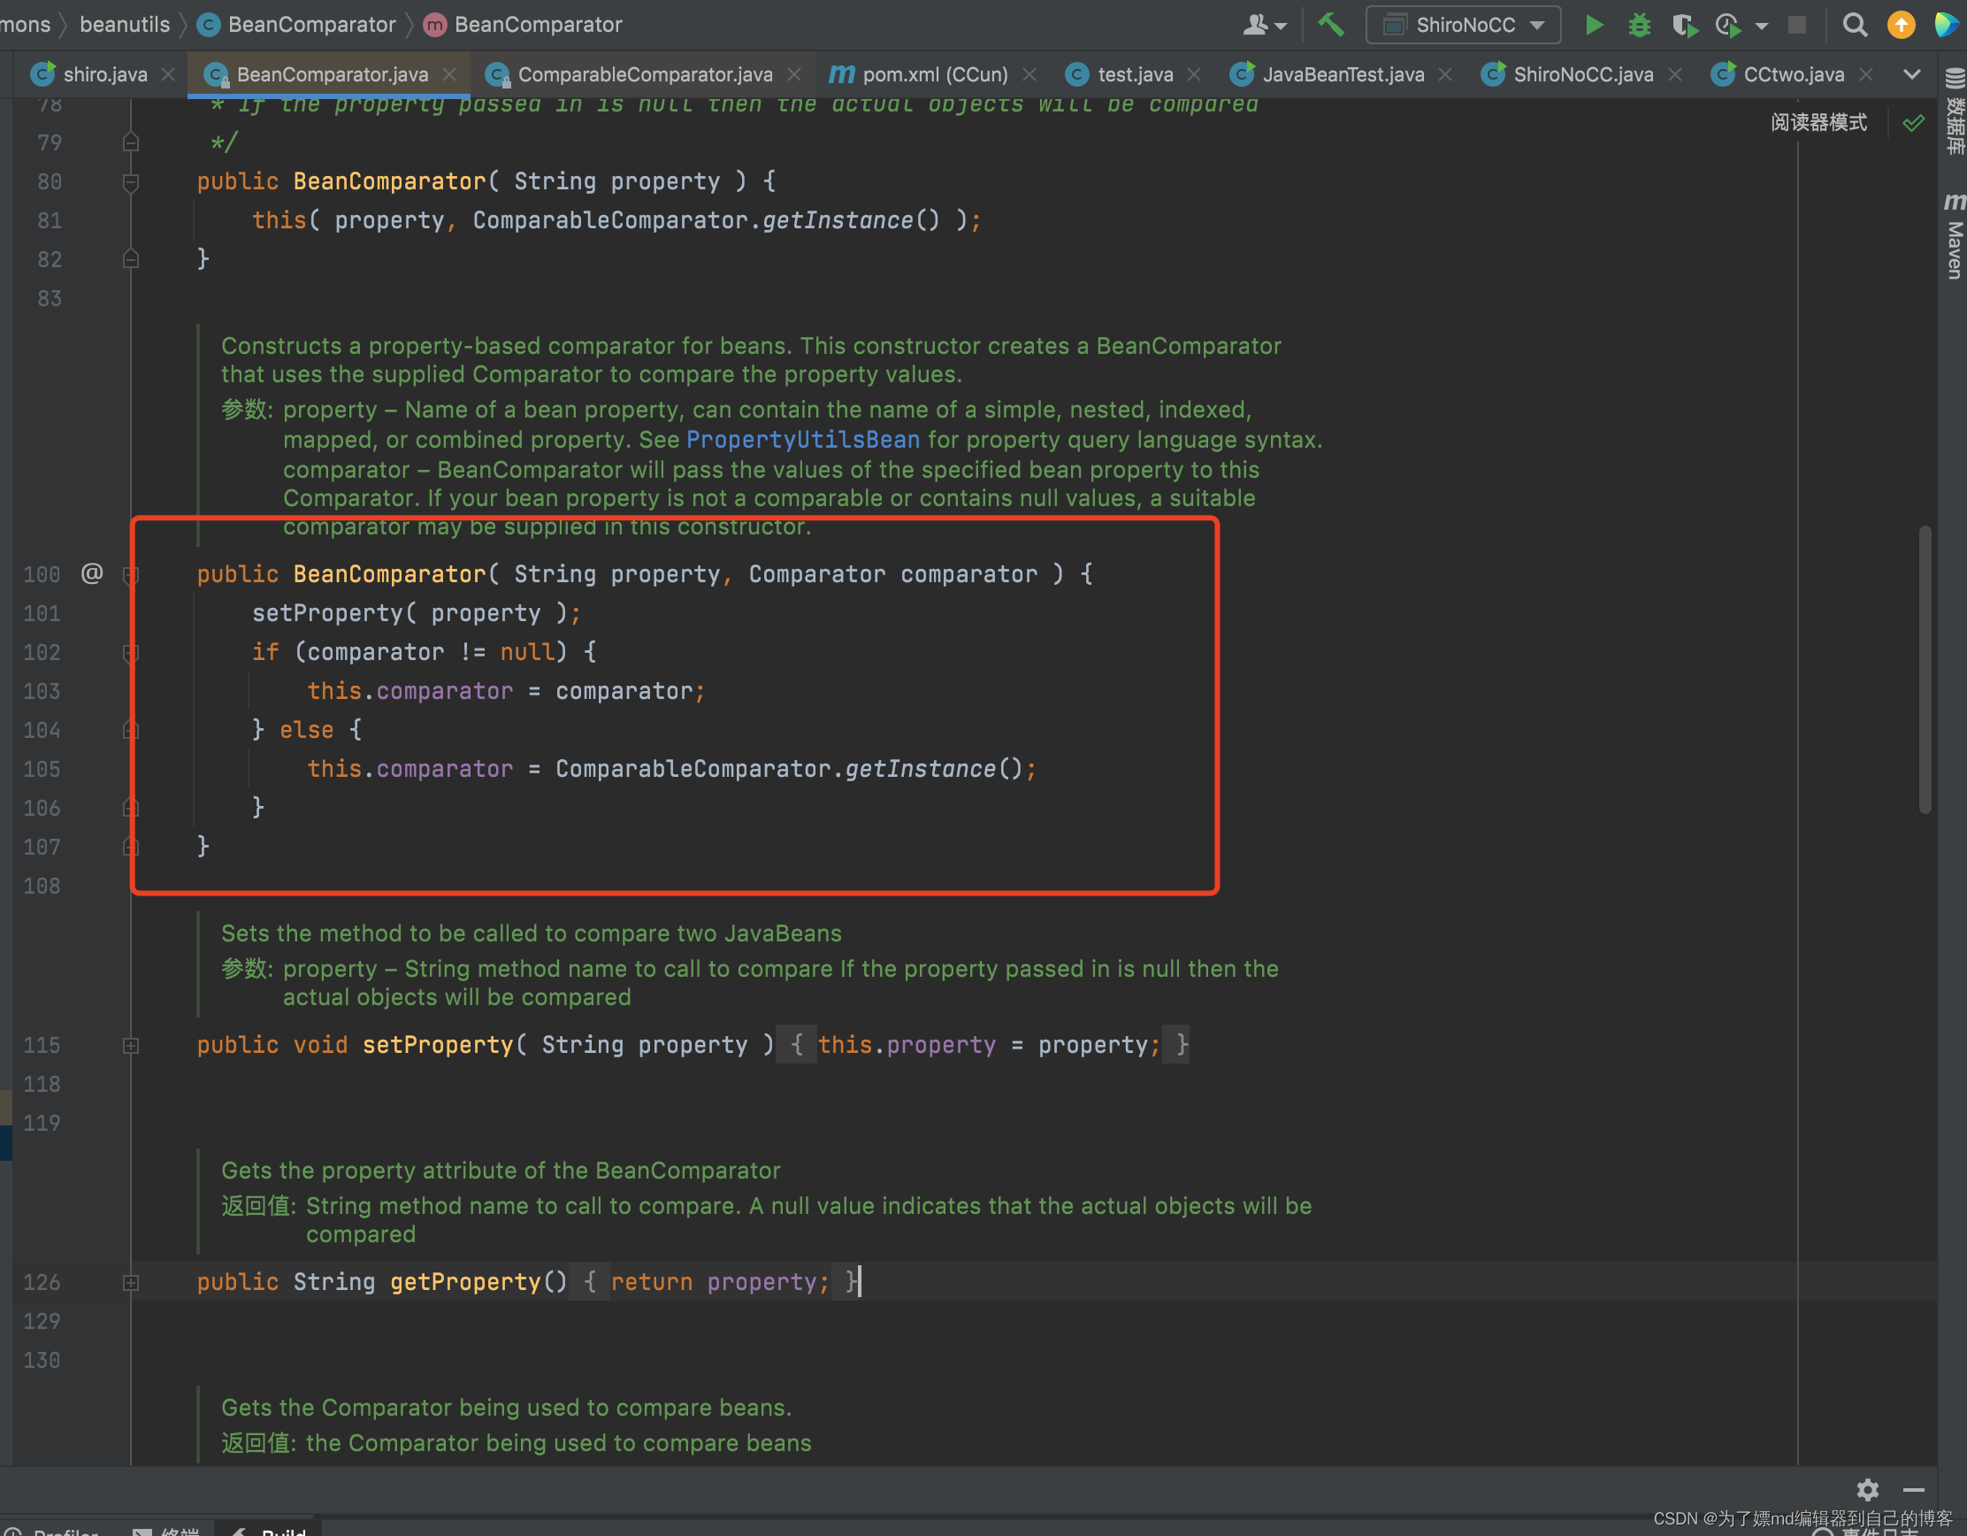This screenshot has width=1967, height=1536.
Task: Open the JavaBeanTest.java tab
Action: (1328, 75)
